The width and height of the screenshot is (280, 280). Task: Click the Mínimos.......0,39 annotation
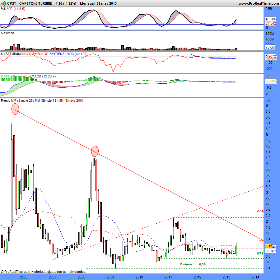193,264
